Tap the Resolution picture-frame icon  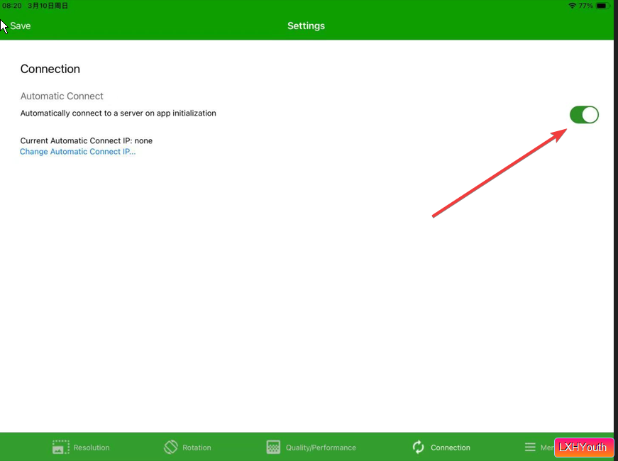(x=61, y=448)
